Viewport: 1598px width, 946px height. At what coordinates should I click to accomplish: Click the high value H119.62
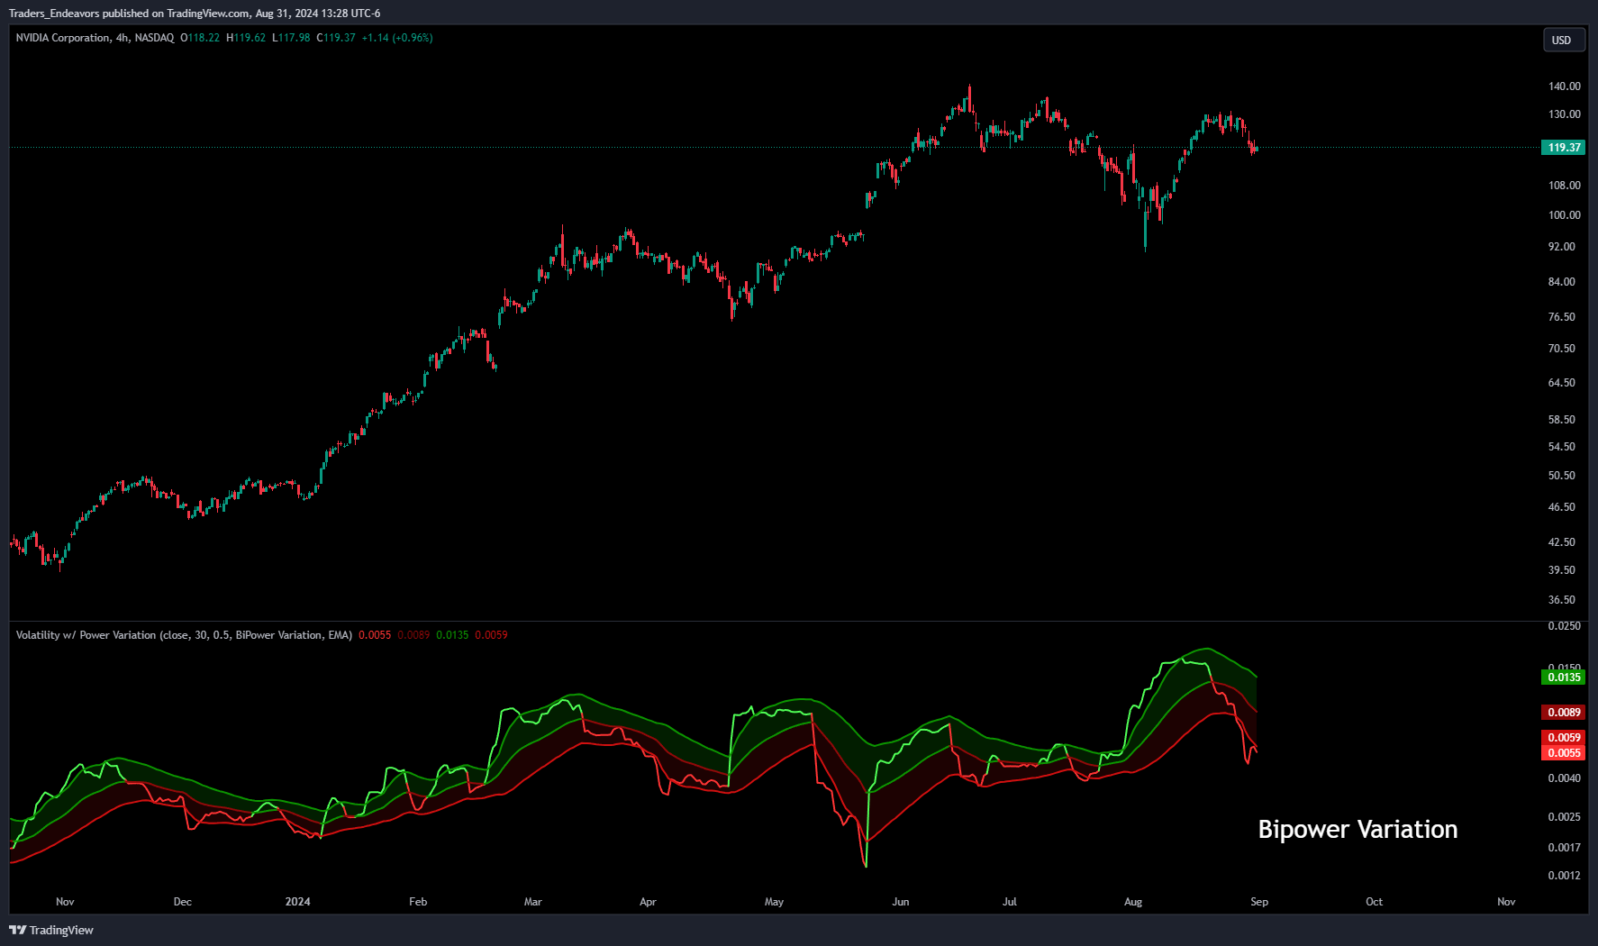(246, 38)
